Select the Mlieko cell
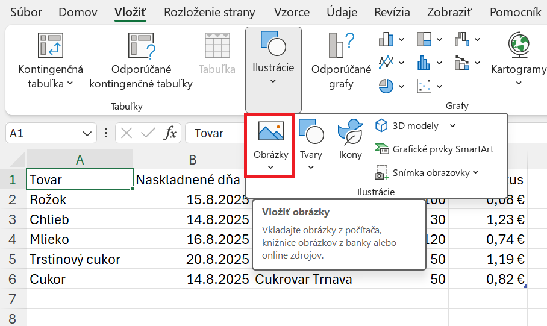This screenshot has height=326, width=547. [x=80, y=239]
